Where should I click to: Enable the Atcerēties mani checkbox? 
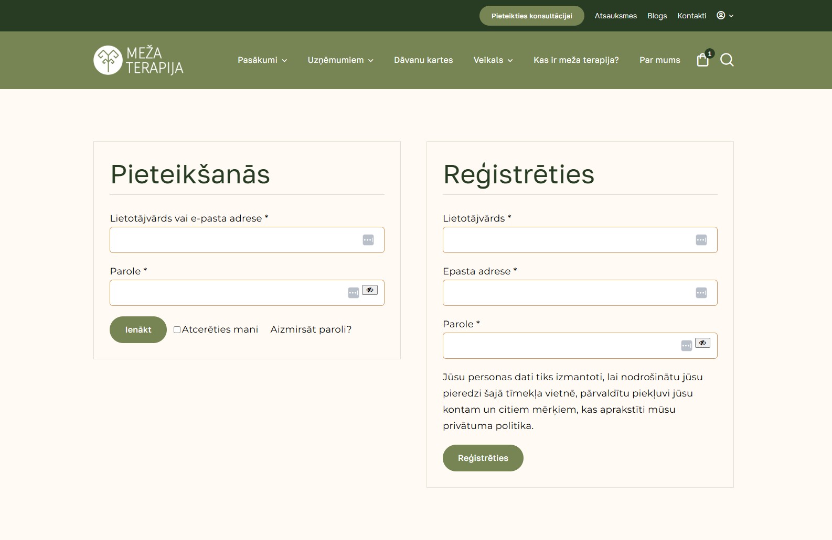tap(177, 329)
